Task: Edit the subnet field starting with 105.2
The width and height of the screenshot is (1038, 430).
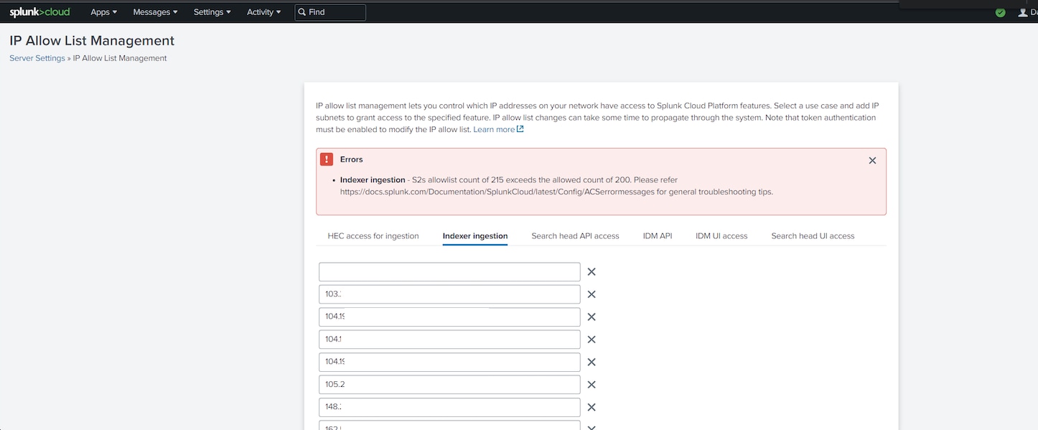Action: coord(449,384)
